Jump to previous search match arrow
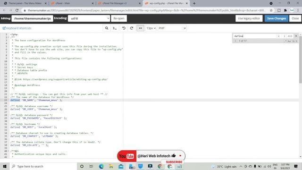The width and height of the screenshot is (302, 170). point(279,36)
